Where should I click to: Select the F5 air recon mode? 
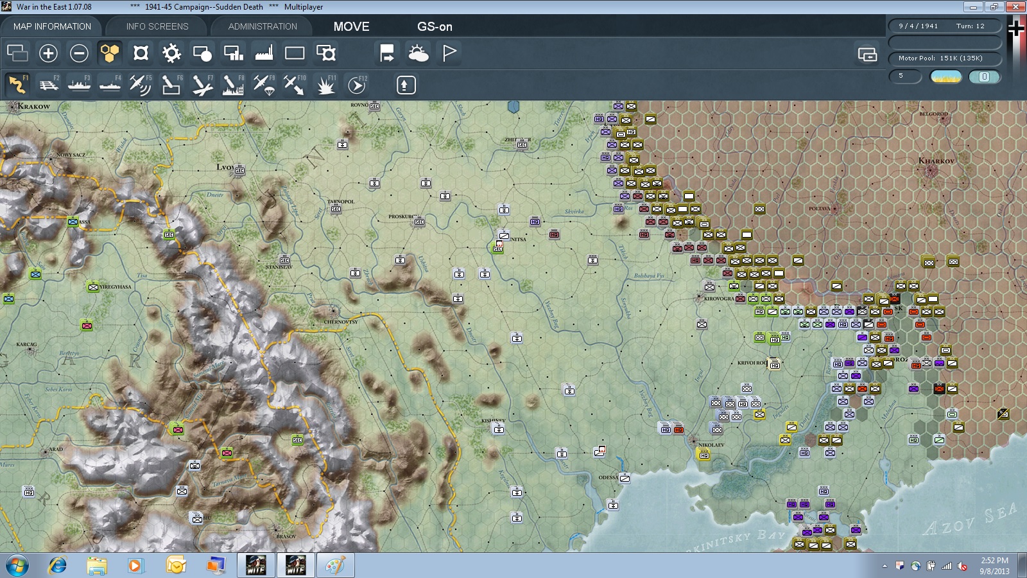pos(141,85)
